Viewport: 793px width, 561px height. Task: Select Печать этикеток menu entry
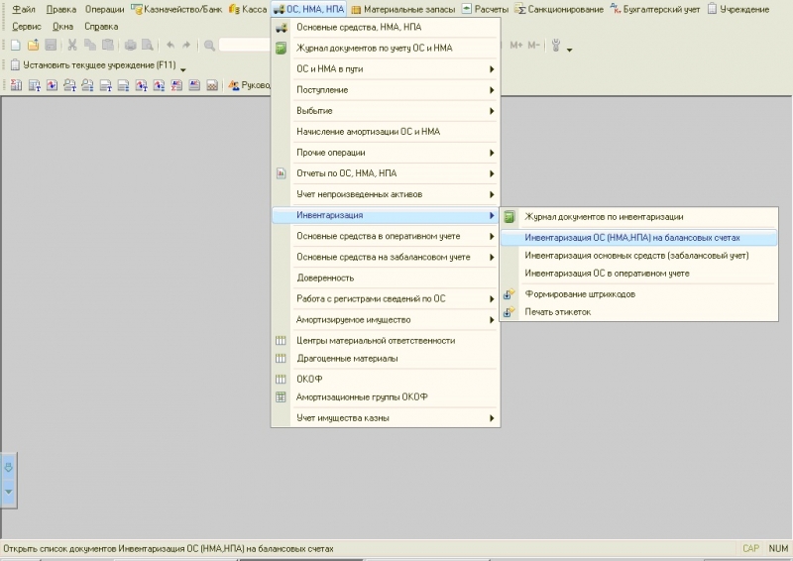(x=557, y=312)
